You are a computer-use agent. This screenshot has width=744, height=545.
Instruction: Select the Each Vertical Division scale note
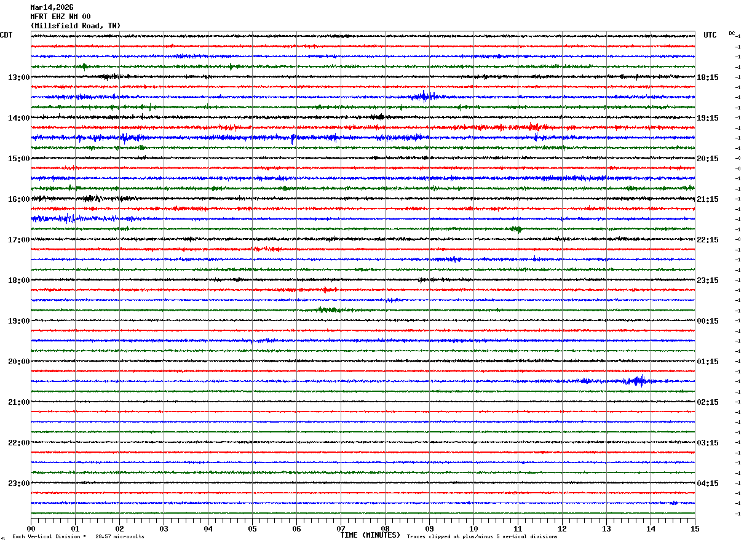click(49, 536)
